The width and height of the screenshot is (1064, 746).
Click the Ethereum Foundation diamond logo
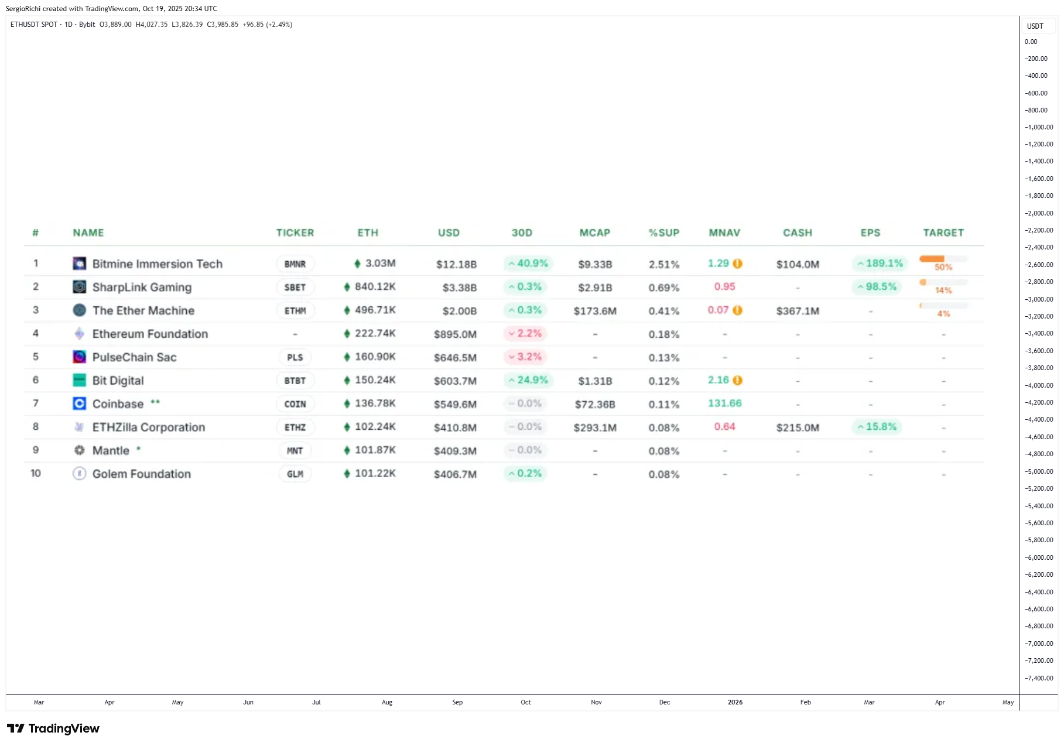point(79,334)
